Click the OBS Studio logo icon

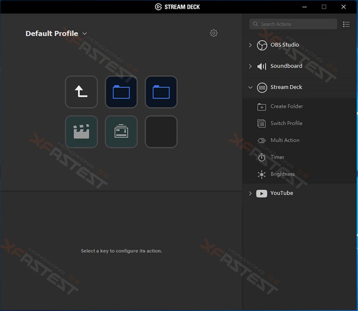[x=262, y=45]
